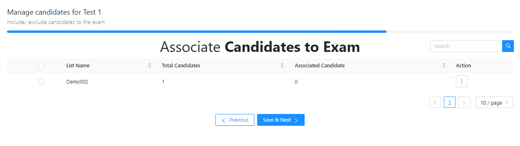The image size is (520, 146).
Task: Tick the select-all checkbox in table header
Action: (x=41, y=65)
